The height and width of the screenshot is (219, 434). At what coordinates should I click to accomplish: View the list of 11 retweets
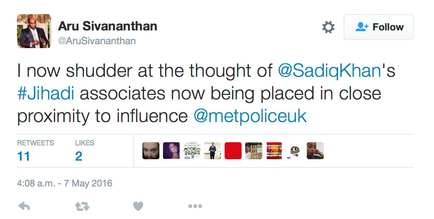tap(35, 150)
